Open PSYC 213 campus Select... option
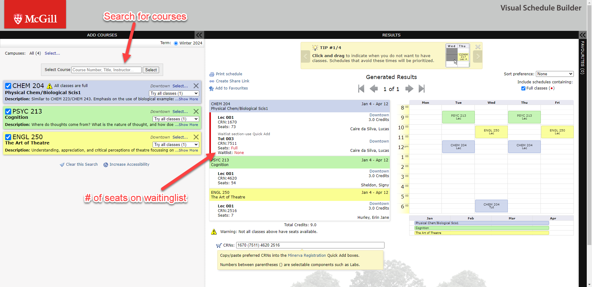592x287 pixels. [x=180, y=112]
